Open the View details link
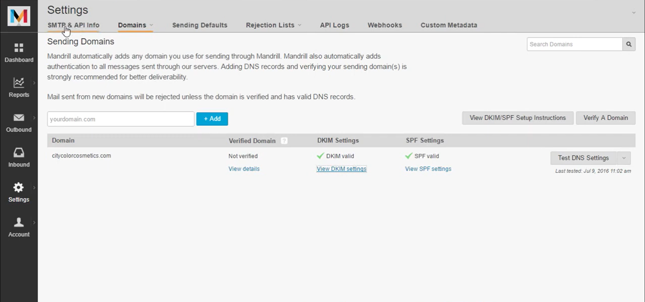The width and height of the screenshot is (645, 302). click(x=244, y=169)
